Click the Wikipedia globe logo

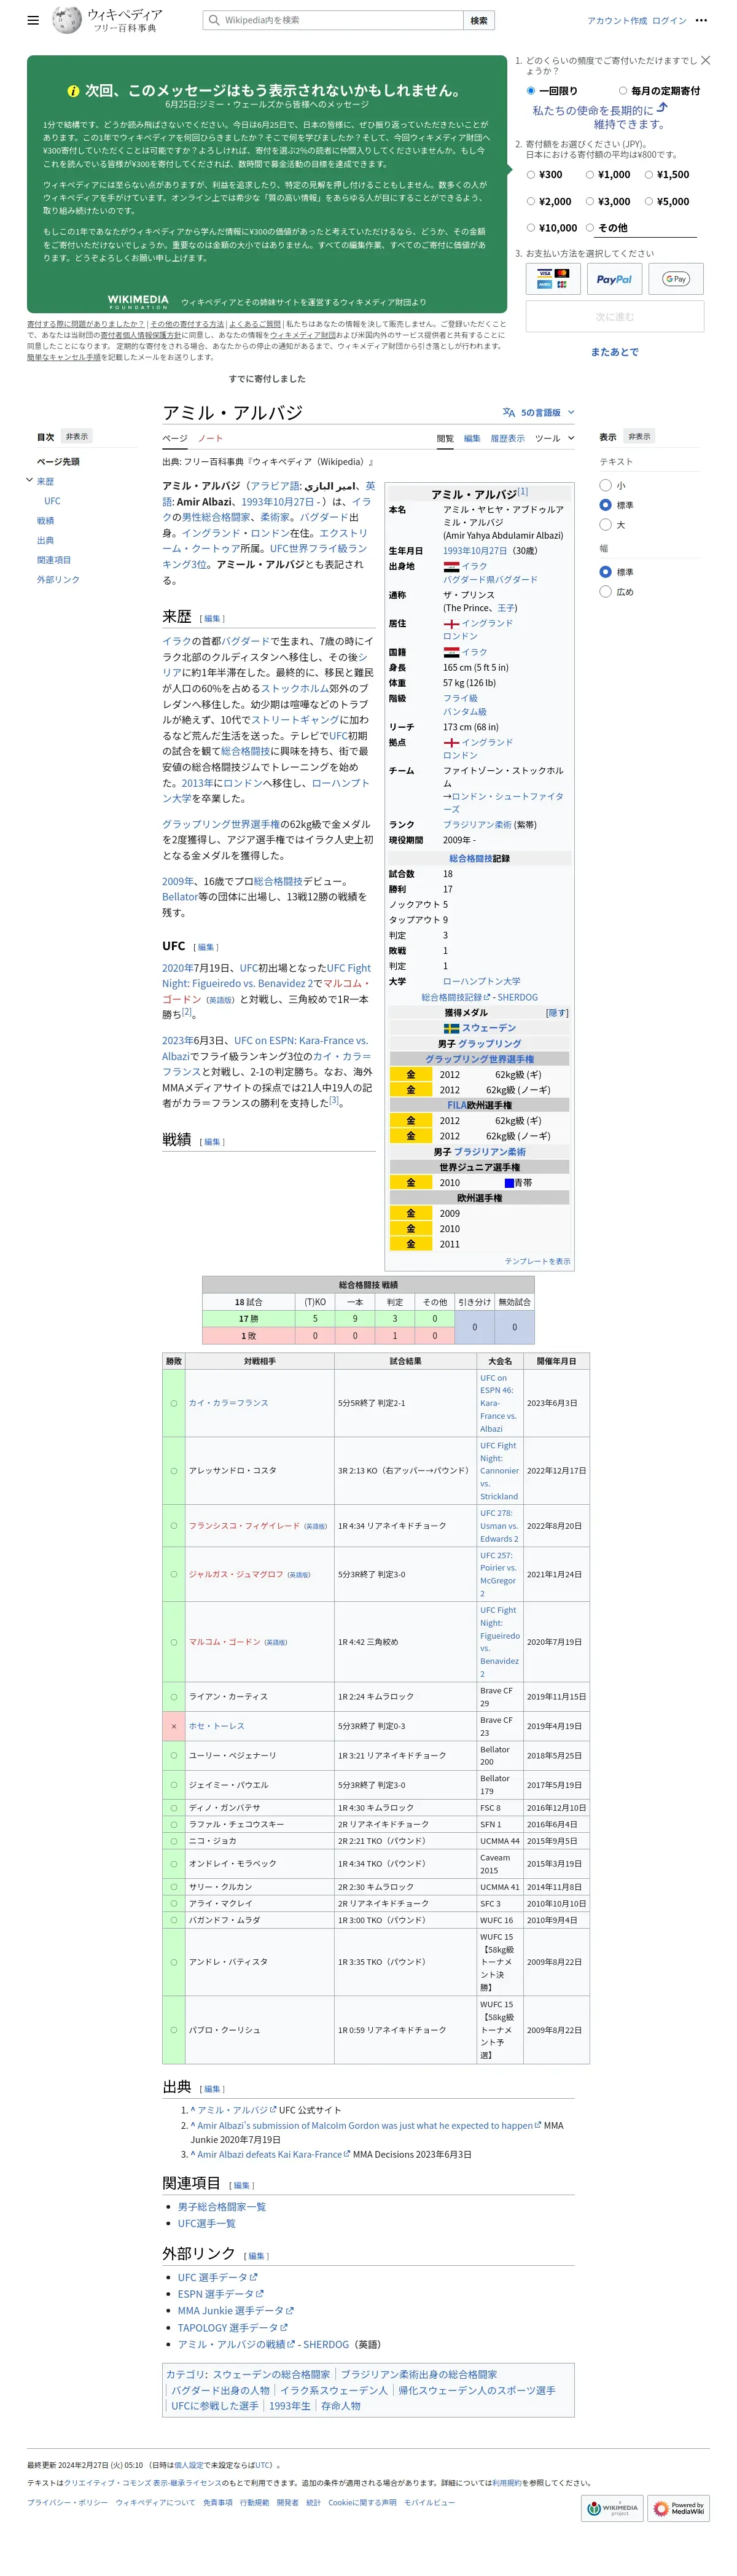[67, 20]
